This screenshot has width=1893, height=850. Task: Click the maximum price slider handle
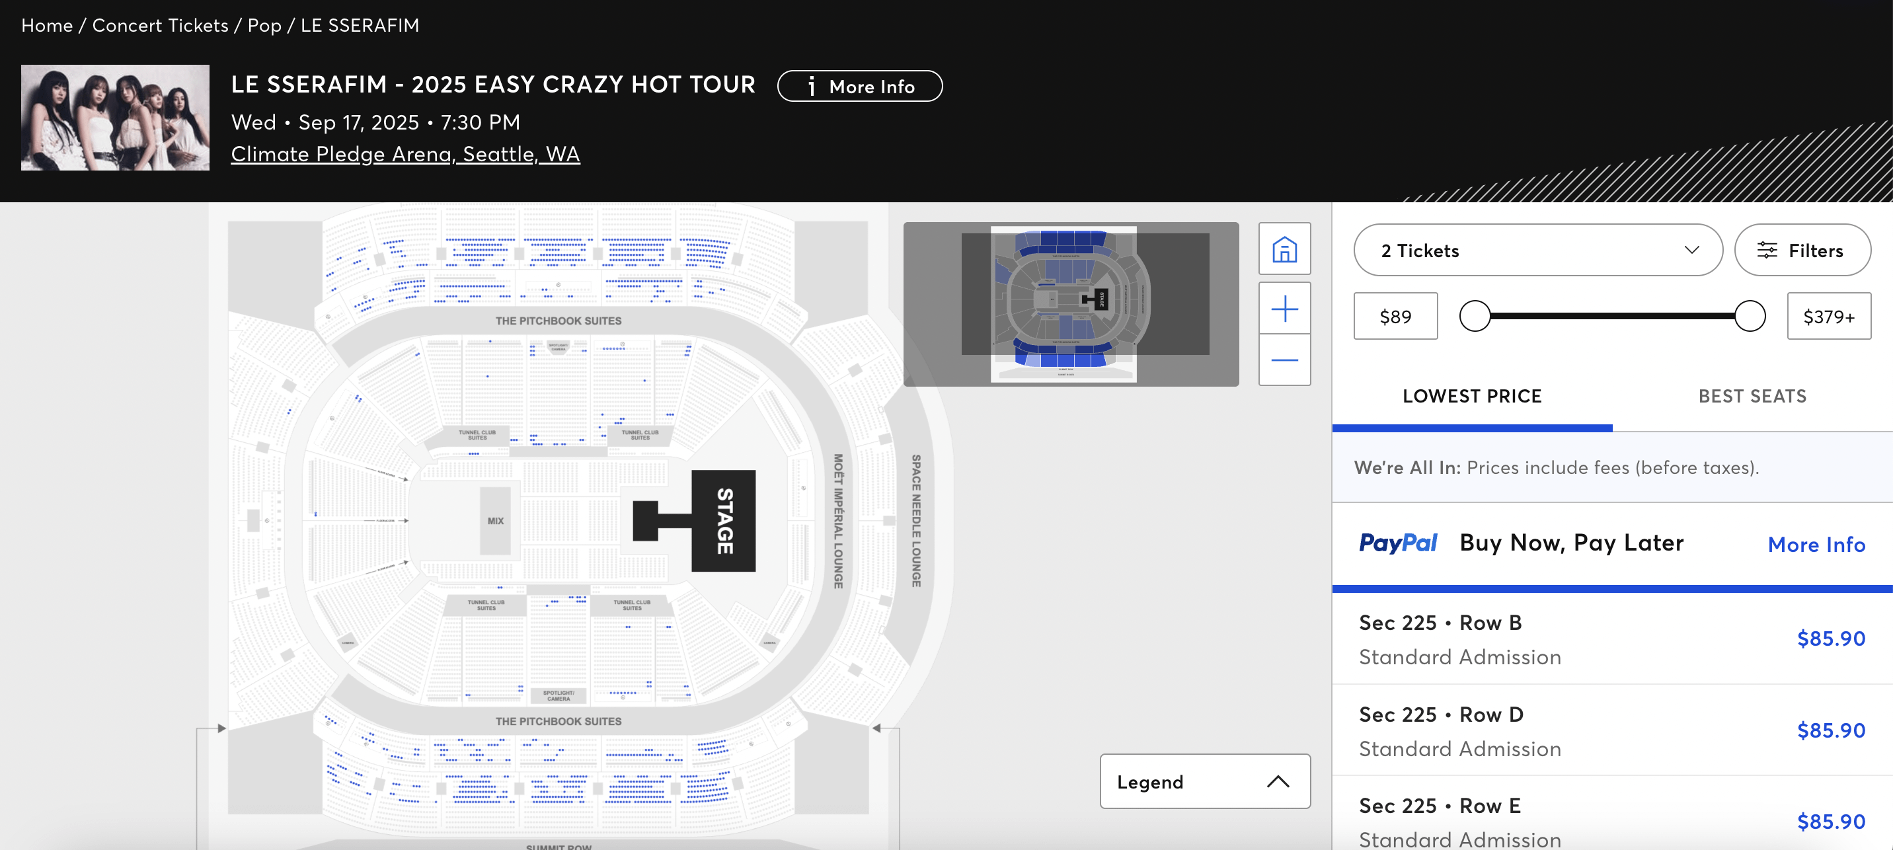point(1750,317)
